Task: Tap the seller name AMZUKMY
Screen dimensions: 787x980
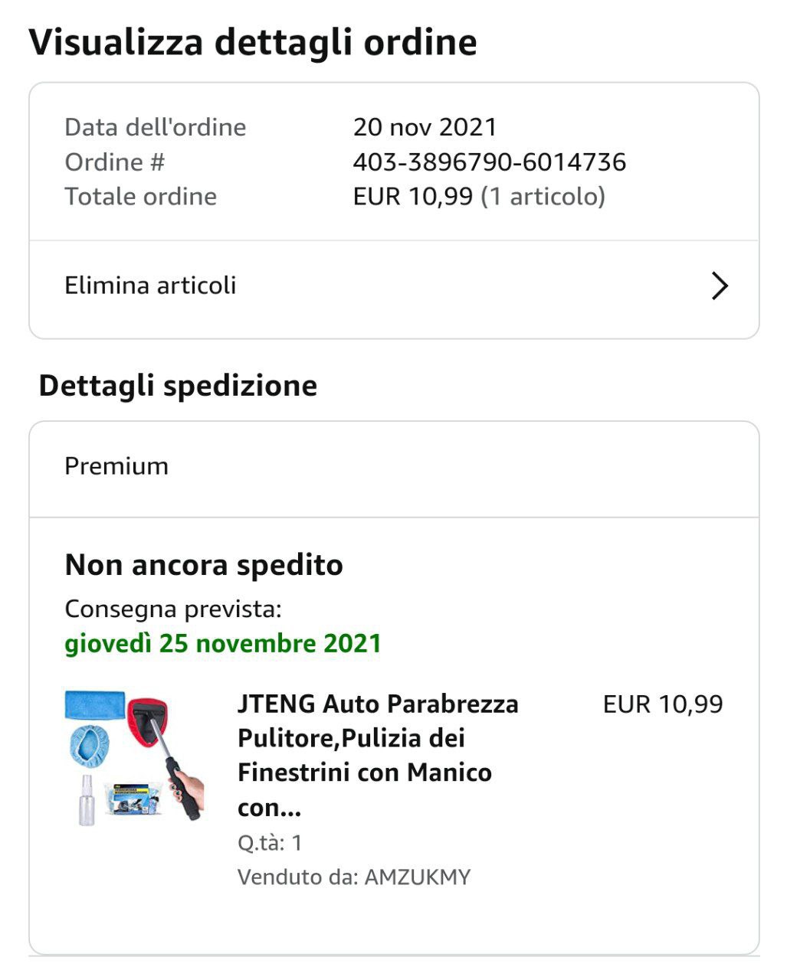Action: (x=417, y=877)
